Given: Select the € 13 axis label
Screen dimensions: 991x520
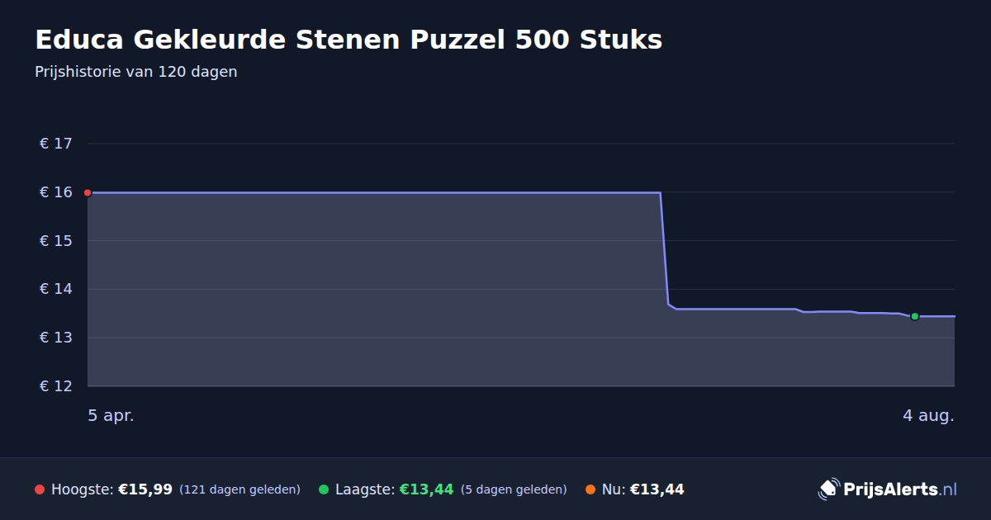Looking at the screenshot, I should (x=56, y=338).
